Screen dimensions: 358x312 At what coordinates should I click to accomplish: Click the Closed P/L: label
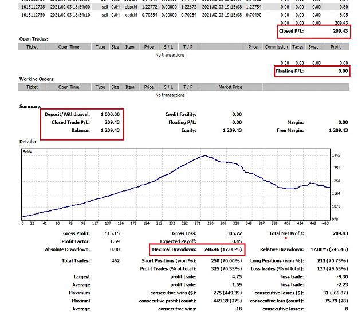(292, 31)
